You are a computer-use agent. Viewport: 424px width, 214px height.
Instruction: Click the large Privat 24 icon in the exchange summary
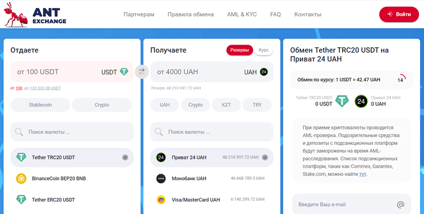[x=361, y=101]
